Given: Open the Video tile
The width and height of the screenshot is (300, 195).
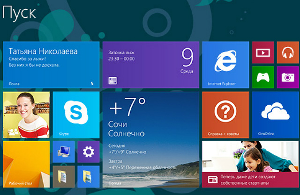Looking at the screenshot, I should coord(263,52).
